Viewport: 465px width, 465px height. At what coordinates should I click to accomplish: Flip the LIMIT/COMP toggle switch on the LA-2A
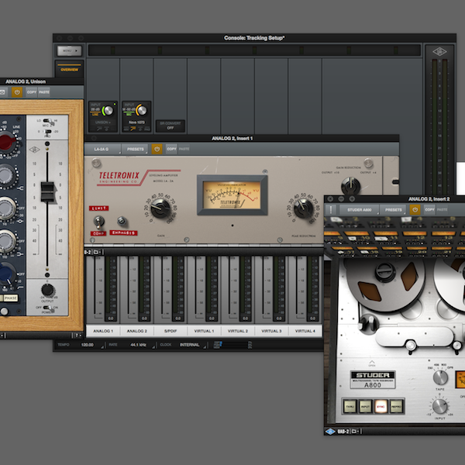[98, 221]
